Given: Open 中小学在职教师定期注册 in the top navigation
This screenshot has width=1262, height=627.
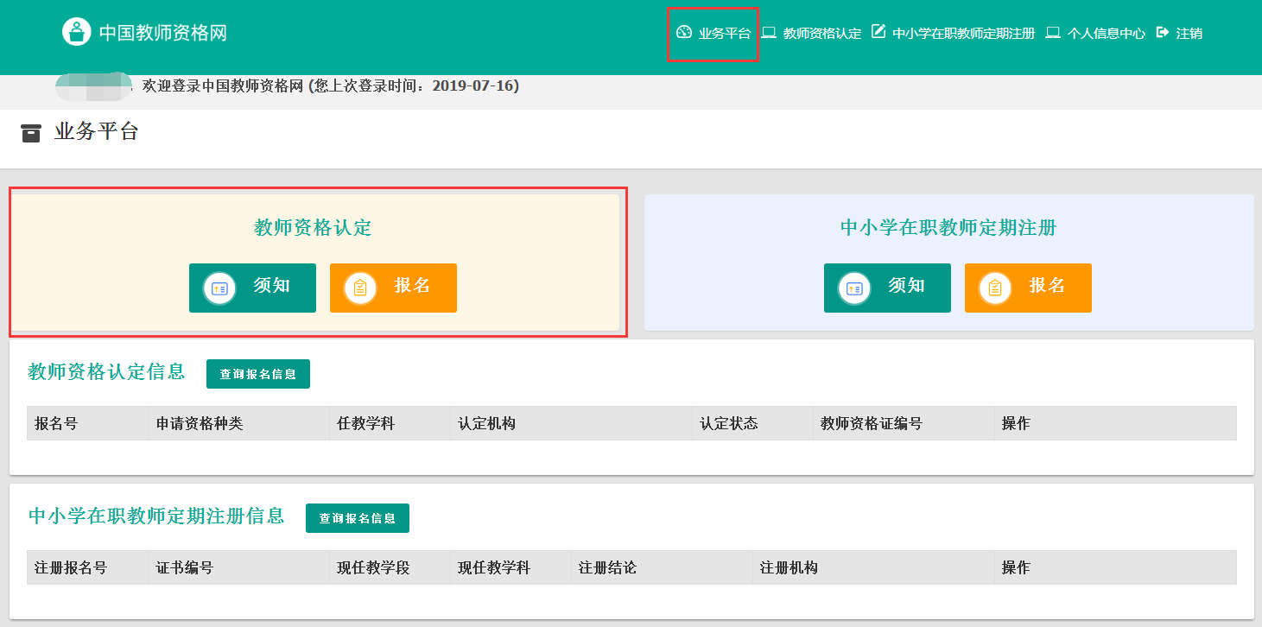Looking at the screenshot, I should tap(963, 34).
